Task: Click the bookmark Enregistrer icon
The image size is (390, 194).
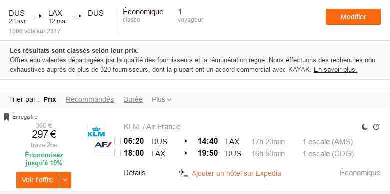Action: tap(6, 117)
